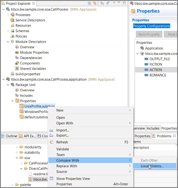Image resolution: width=178 pixels, height=188 pixels.
Task: Click Components gear icon
Action: pos(17,63)
